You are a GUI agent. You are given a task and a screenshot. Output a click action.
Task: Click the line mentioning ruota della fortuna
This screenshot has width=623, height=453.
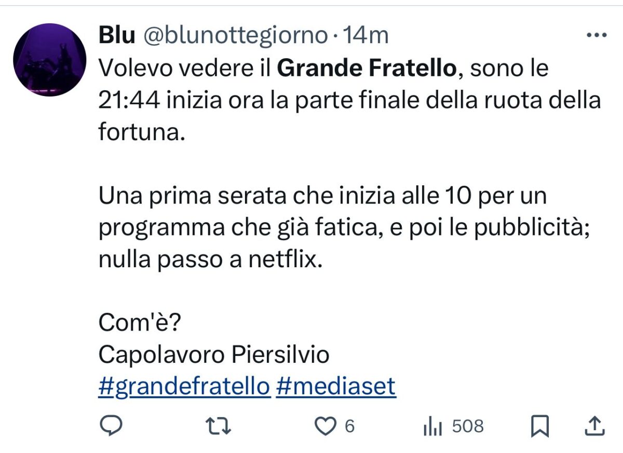point(349,100)
